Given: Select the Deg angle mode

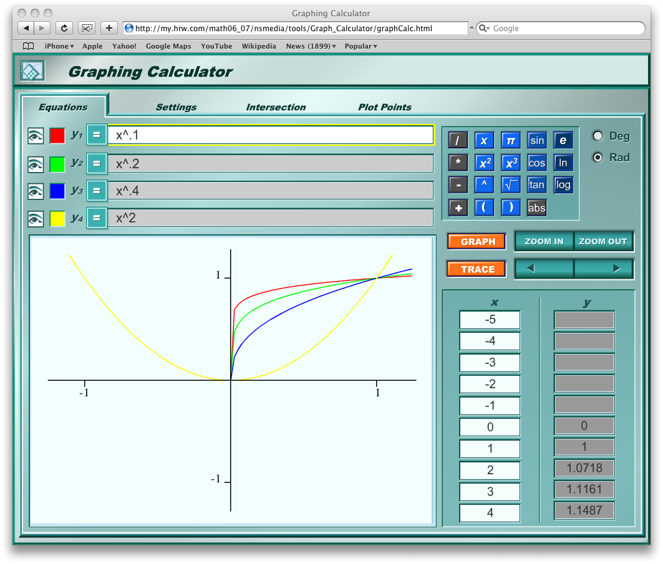Looking at the screenshot, I should (x=598, y=136).
